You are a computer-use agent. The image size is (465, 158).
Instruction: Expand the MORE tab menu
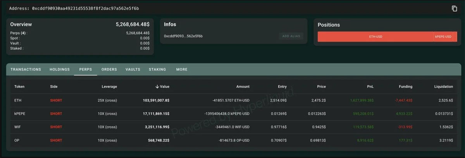(181, 70)
